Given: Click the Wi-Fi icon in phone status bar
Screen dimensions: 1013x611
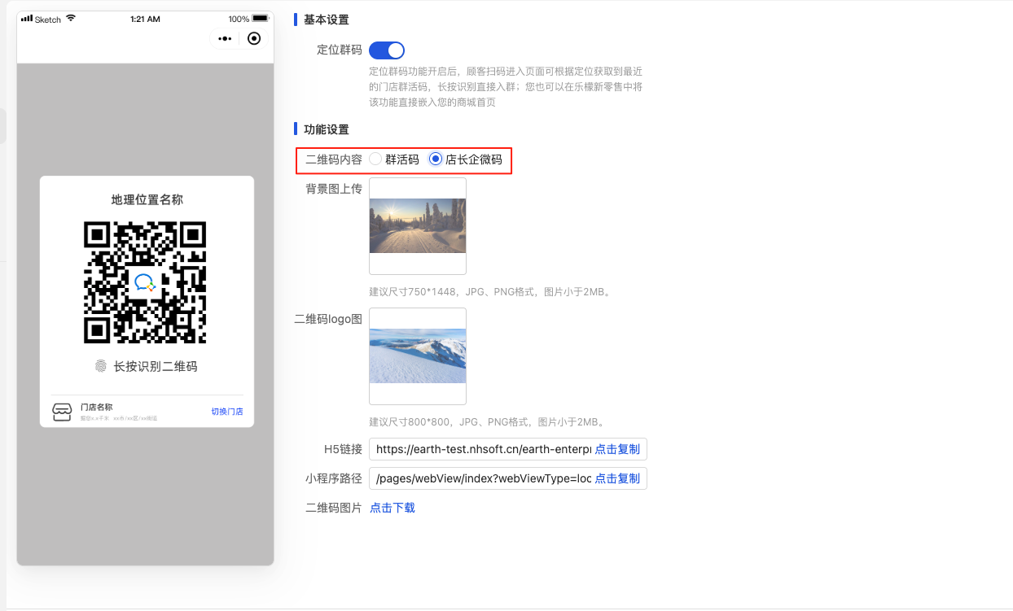Looking at the screenshot, I should 70,19.
